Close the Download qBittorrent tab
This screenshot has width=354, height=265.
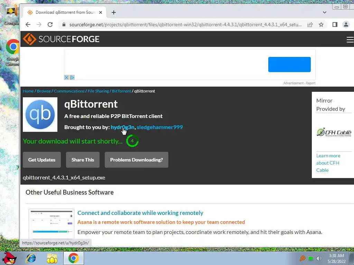click(101, 12)
